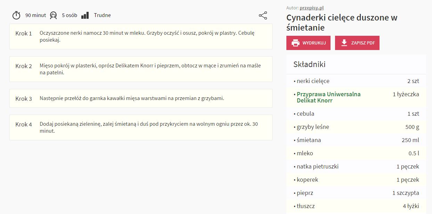432x214 pixels.
Task: Open the share icon
Action: tap(263, 15)
